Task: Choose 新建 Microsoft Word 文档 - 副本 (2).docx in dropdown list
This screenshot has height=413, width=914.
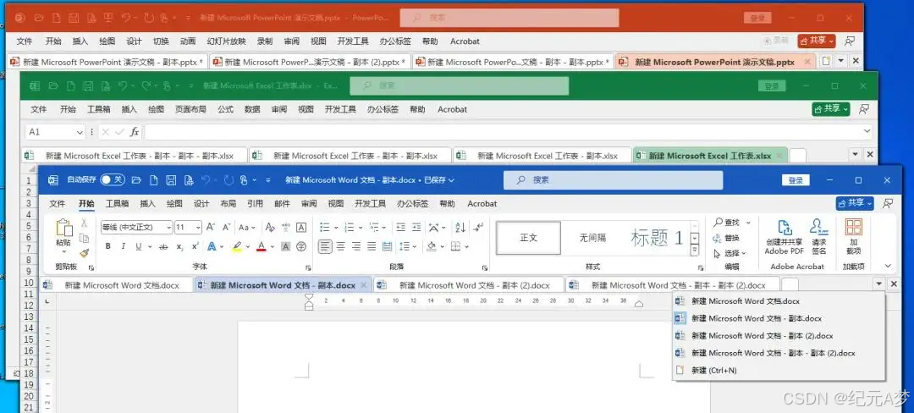Action: [762, 335]
